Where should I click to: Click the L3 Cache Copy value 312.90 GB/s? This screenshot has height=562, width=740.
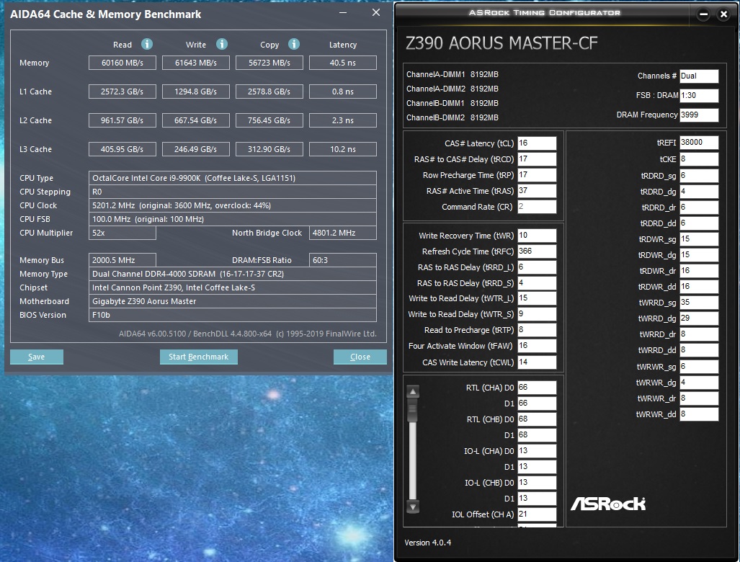click(x=269, y=149)
